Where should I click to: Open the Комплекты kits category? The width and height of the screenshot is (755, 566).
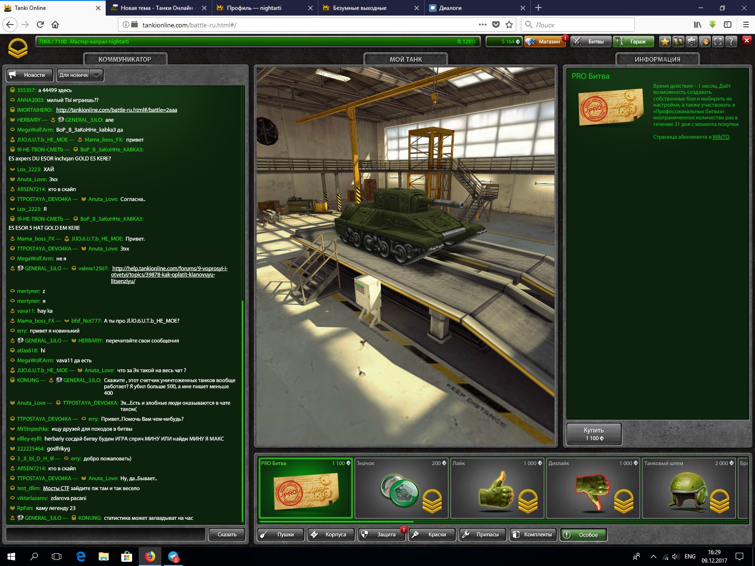(533, 534)
